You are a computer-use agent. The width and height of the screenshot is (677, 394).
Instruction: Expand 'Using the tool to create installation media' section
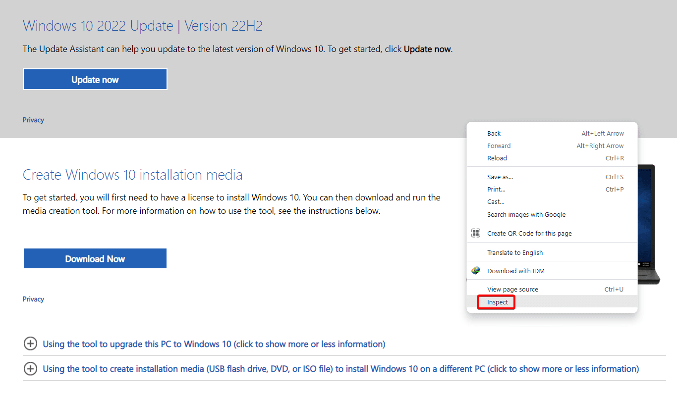341,369
